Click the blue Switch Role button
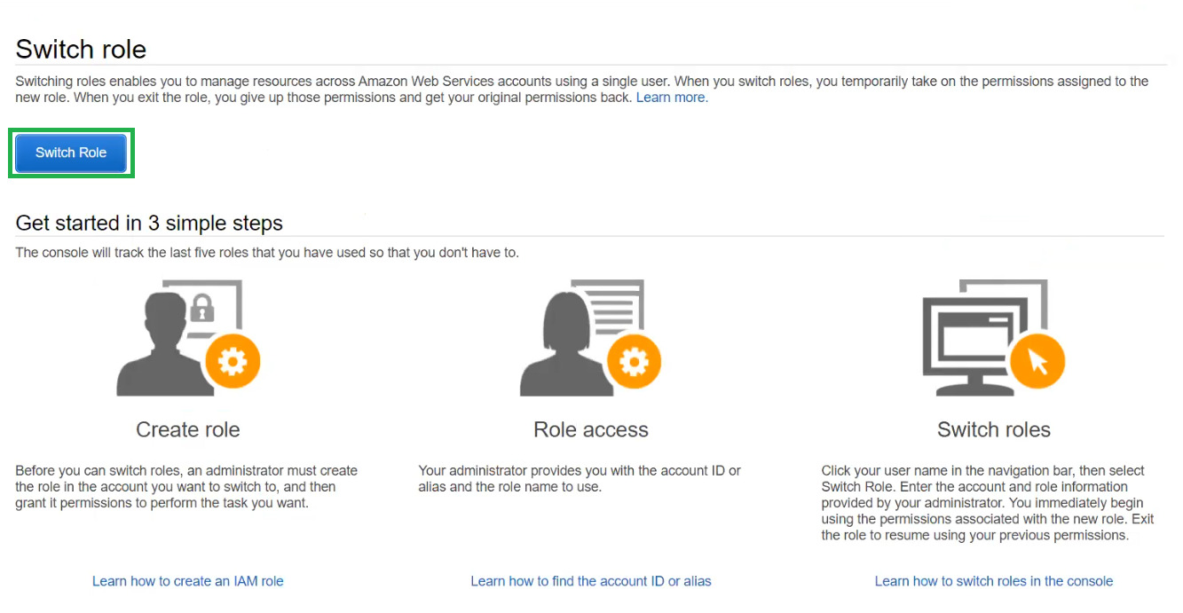Viewport: 1183px width, 613px height. point(71,153)
